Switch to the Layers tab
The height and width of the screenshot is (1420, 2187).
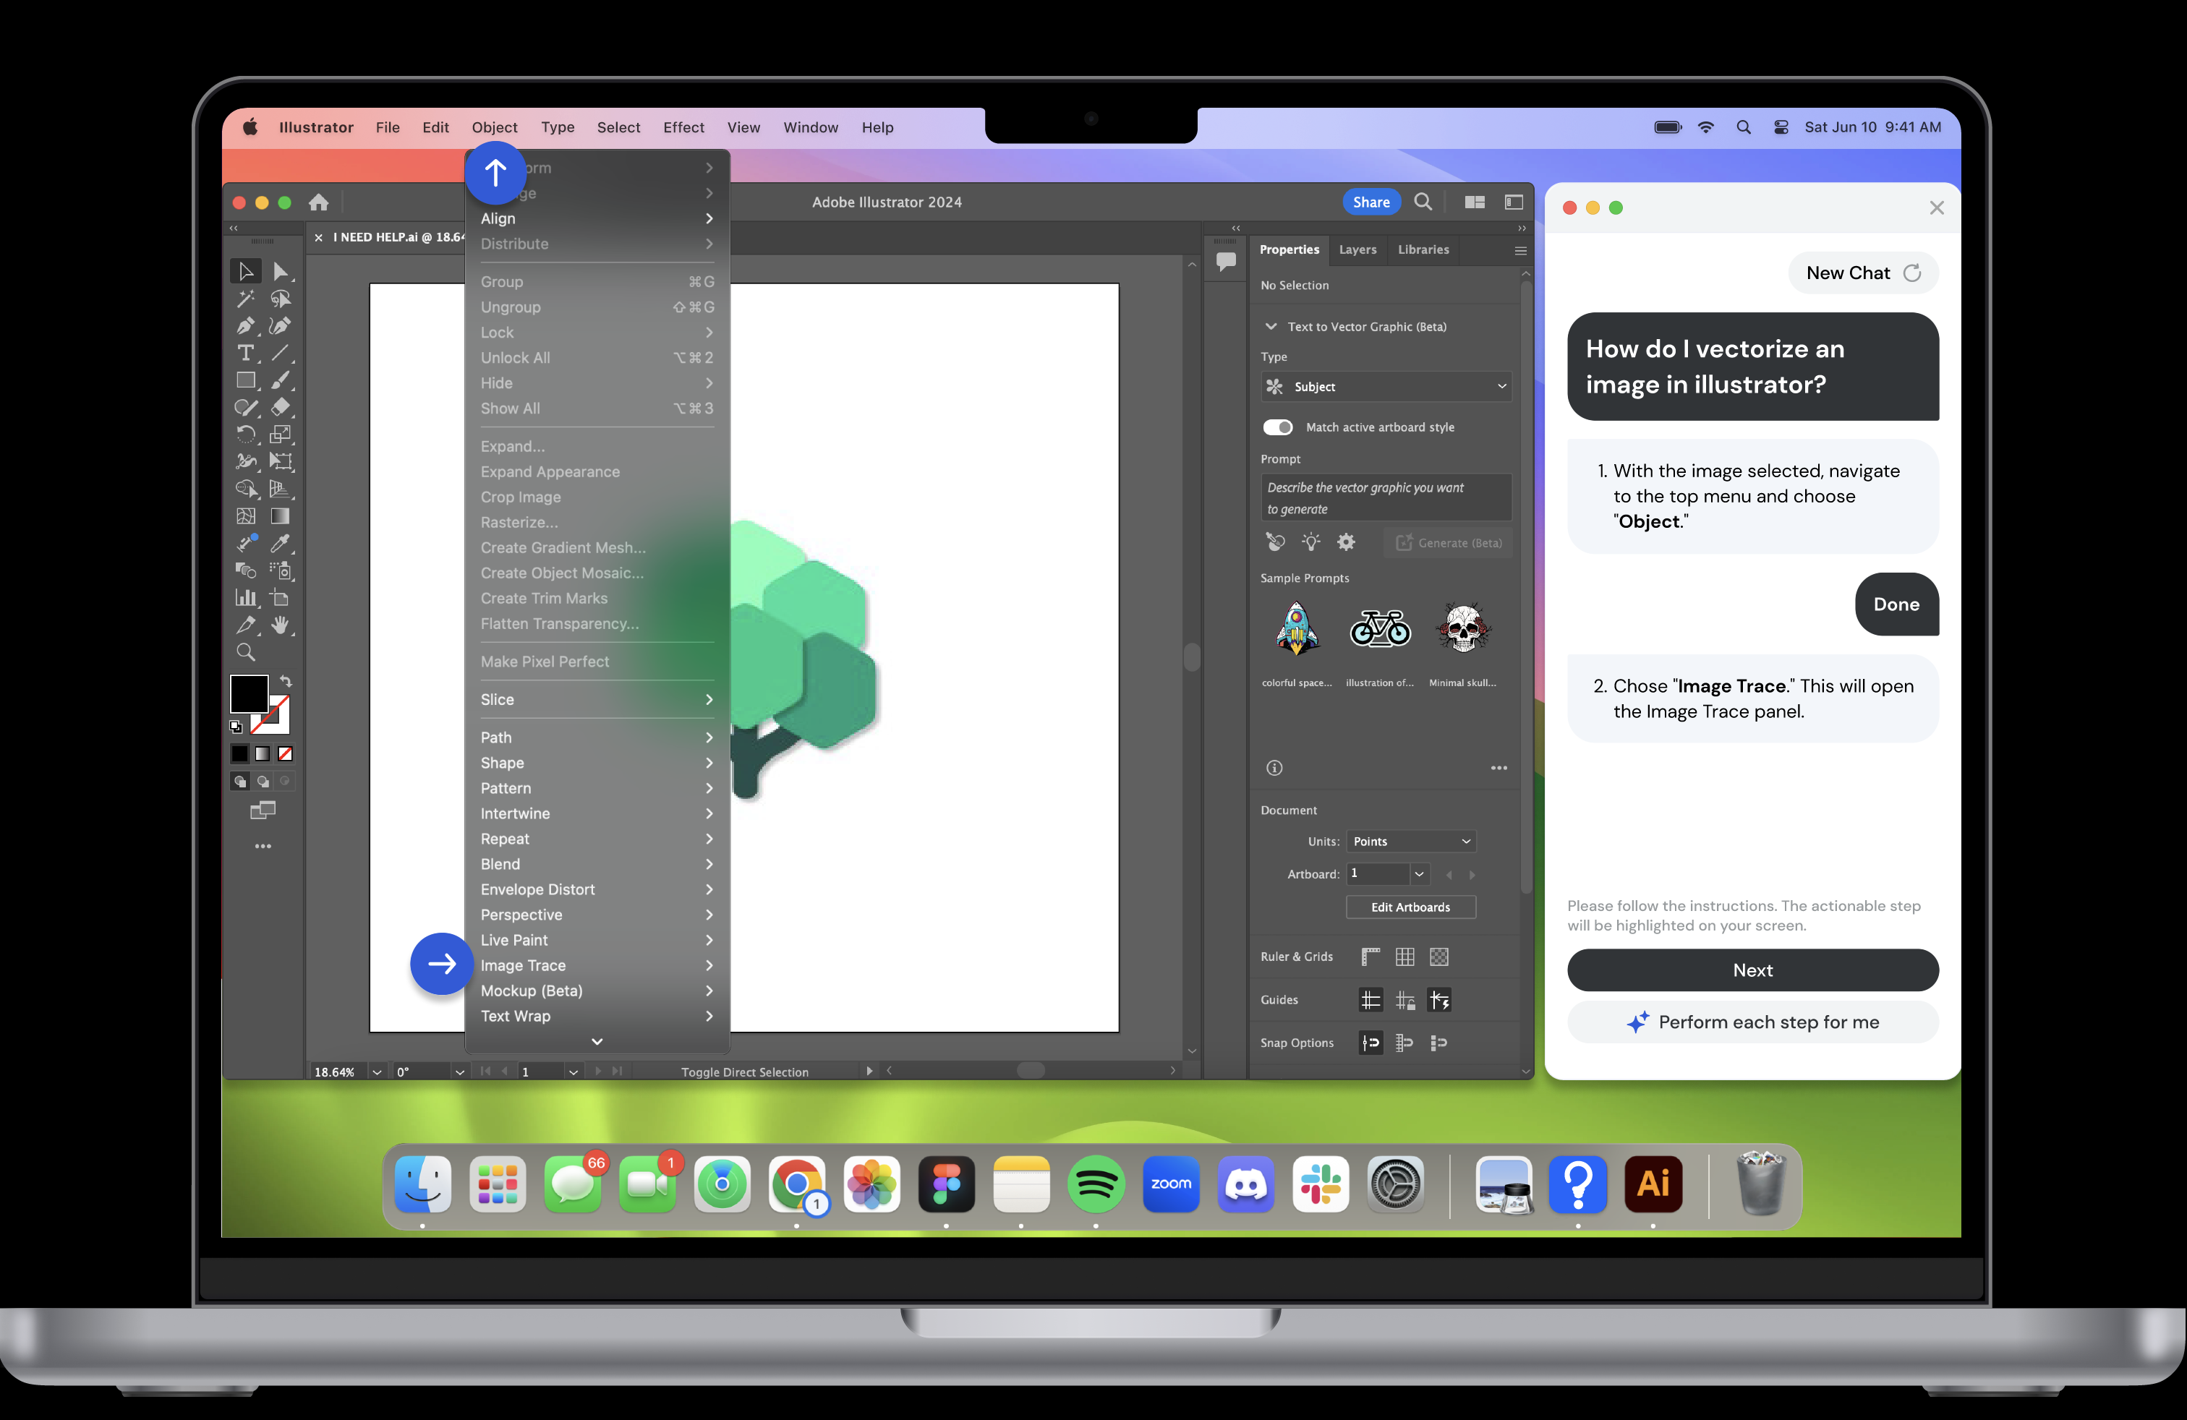click(1357, 250)
